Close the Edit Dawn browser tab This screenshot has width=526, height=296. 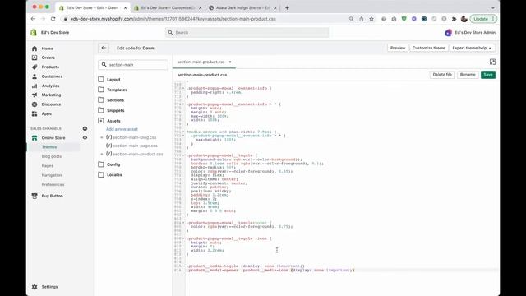(125, 7)
